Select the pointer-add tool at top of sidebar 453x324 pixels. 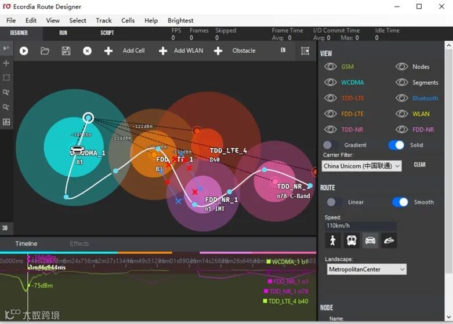point(6,48)
